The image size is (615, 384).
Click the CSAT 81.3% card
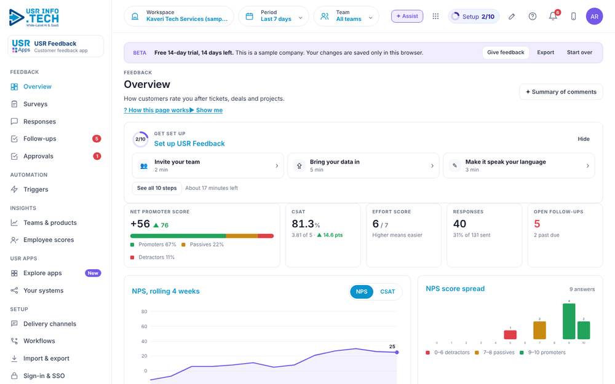click(x=323, y=235)
